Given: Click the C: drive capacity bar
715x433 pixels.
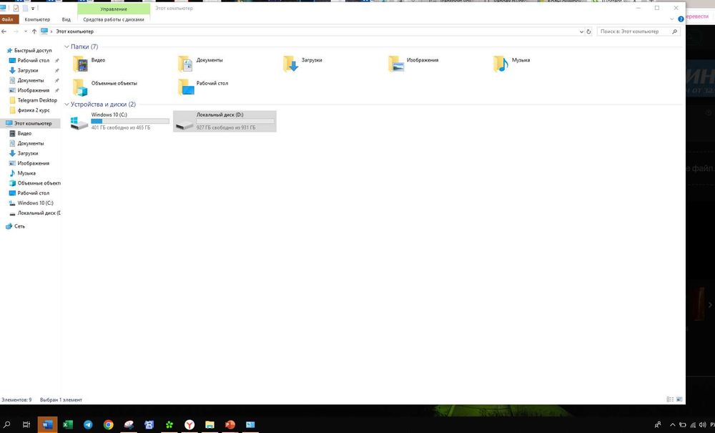Looking at the screenshot, I should tap(130, 122).
